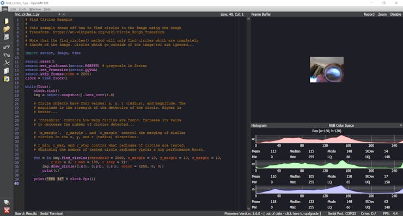This screenshot has height=216, width=403.
Task: Click the Res (w:160, h:120) label
Action: click(x=327, y=131)
